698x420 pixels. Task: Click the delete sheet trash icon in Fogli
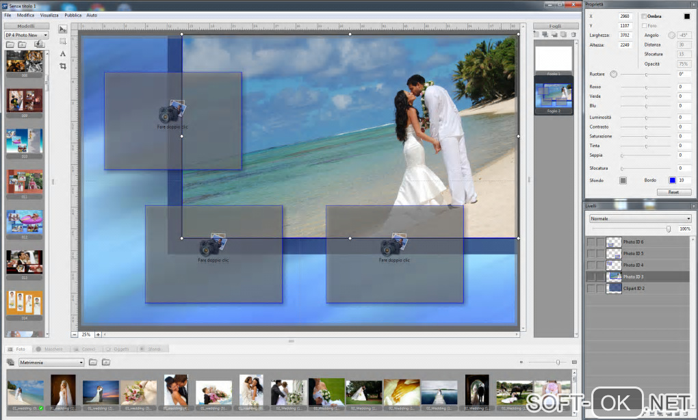[x=573, y=34]
